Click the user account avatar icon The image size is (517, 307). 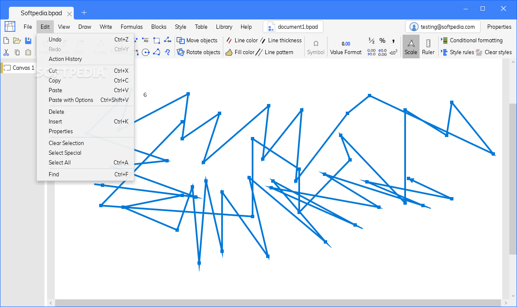pyautogui.click(x=414, y=27)
